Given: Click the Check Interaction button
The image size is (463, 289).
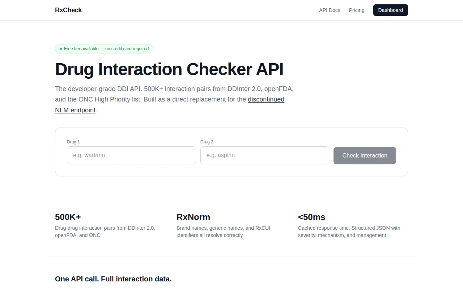Looking at the screenshot, I should coord(365,156).
